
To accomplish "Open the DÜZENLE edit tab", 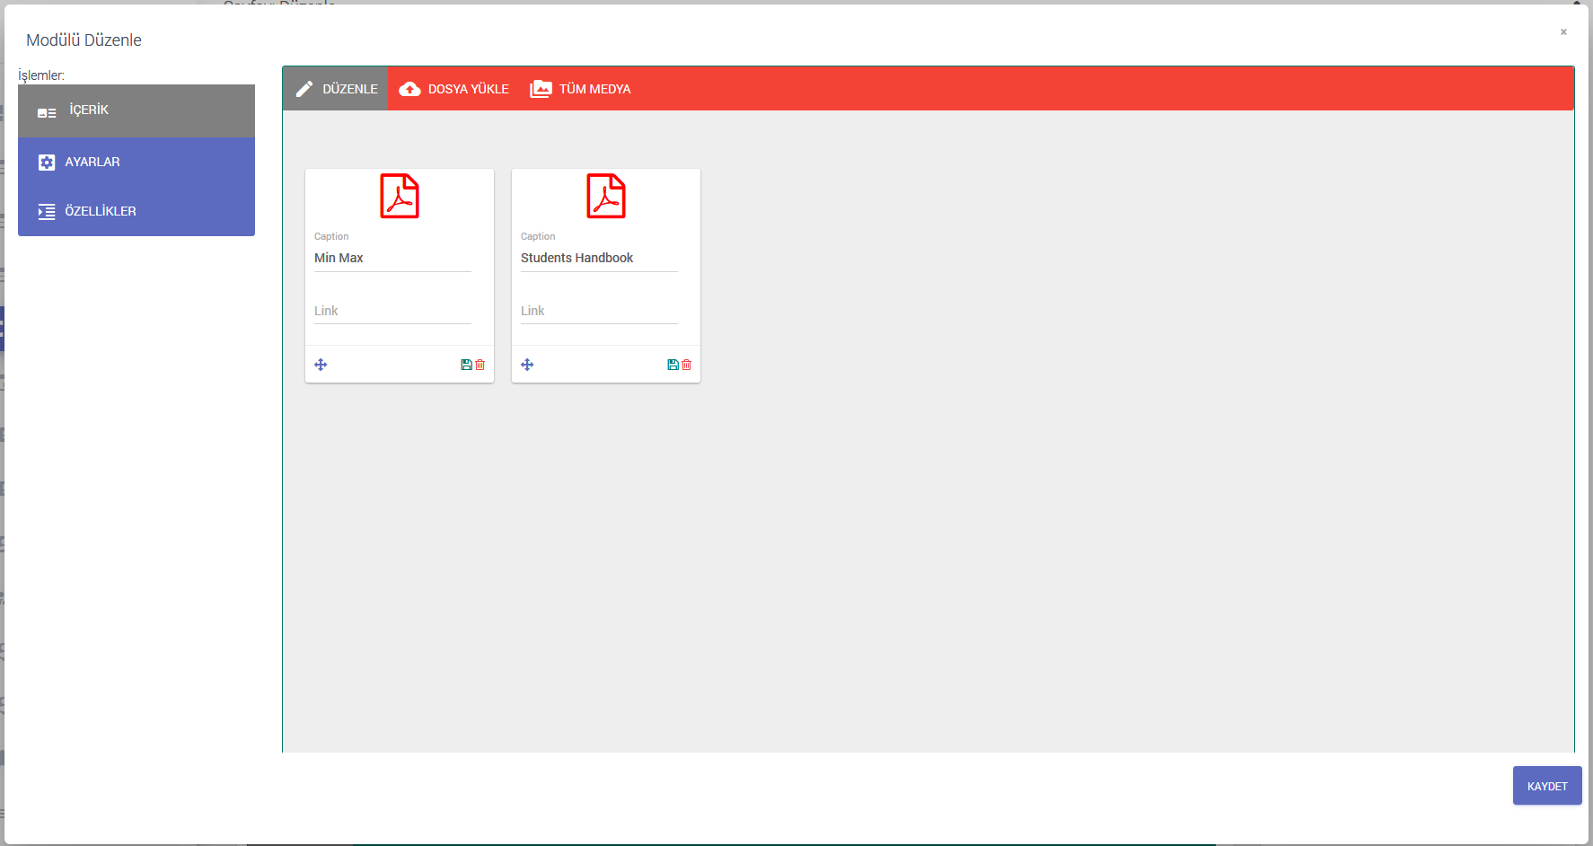I will [x=336, y=88].
